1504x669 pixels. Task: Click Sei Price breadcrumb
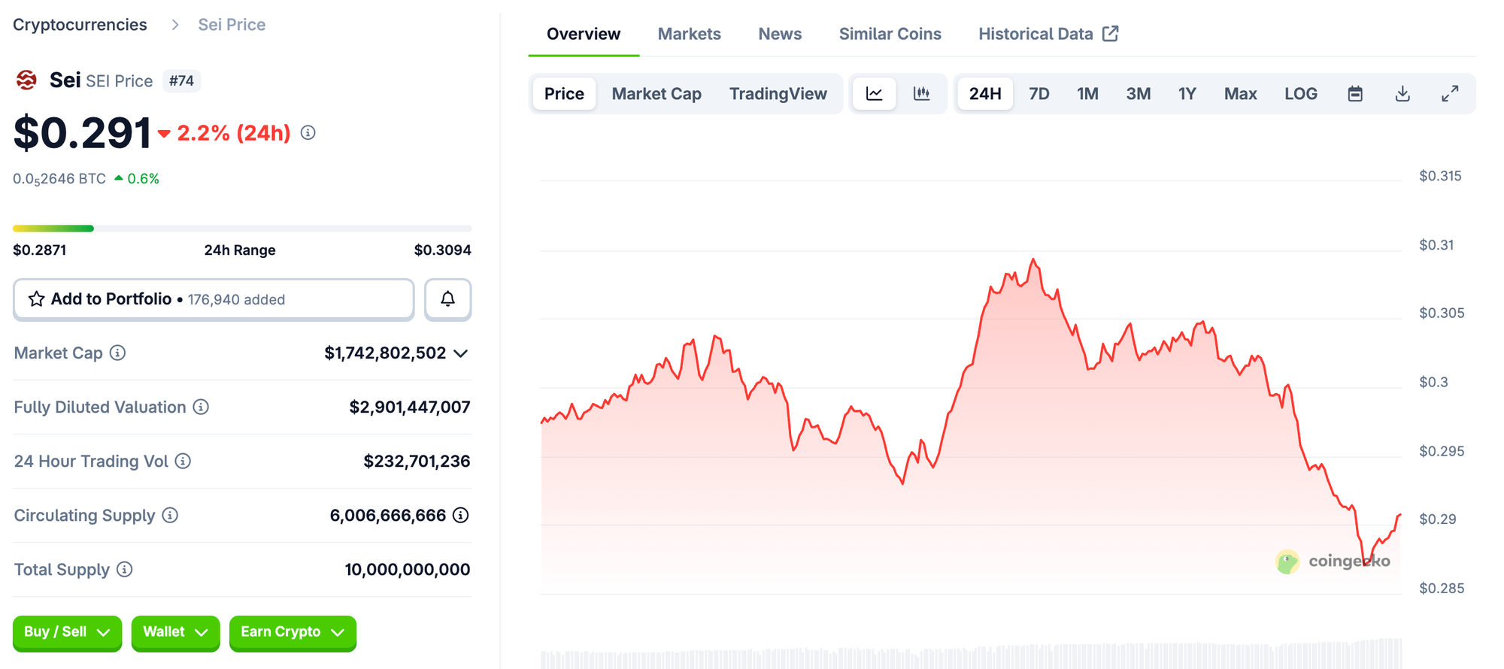tap(232, 25)
